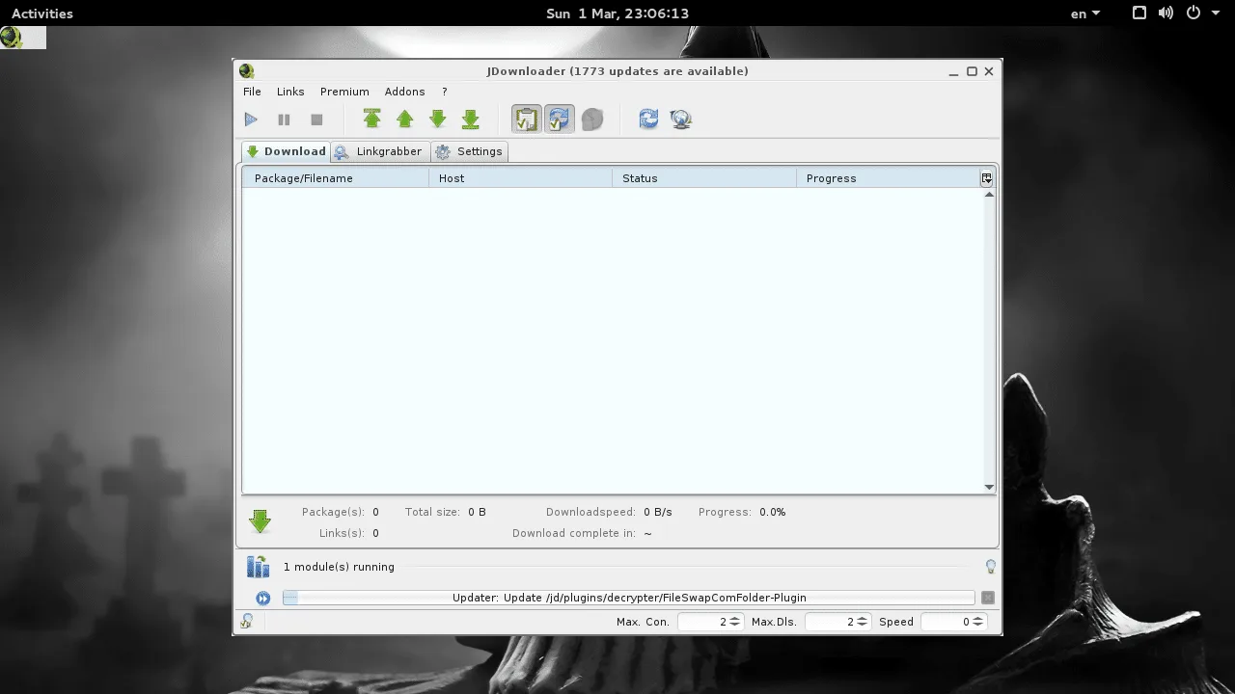The width and height of the screenshot is (1235, 694).
Task: Start downloads with the play icon
Action: (x=251, y=120)
